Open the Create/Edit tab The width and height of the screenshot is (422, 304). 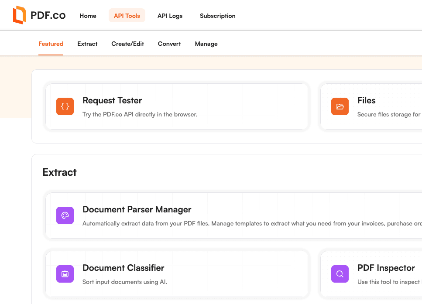coord(127,44)
